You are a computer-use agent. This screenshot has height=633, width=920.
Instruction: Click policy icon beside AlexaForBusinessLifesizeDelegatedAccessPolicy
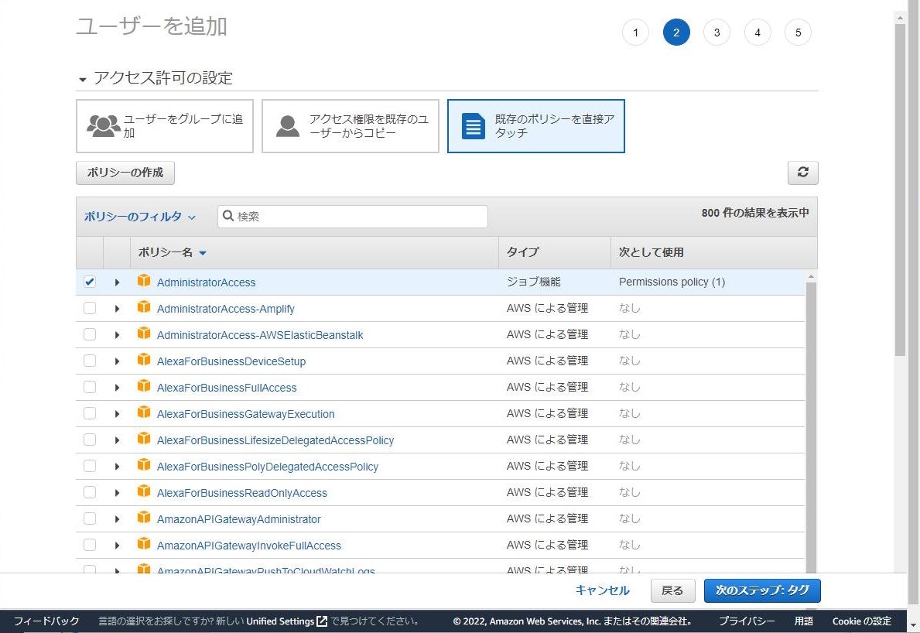point(144,440)
